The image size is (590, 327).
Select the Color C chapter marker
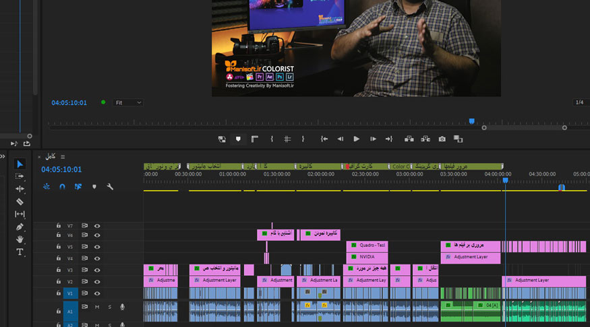[401, 166]
